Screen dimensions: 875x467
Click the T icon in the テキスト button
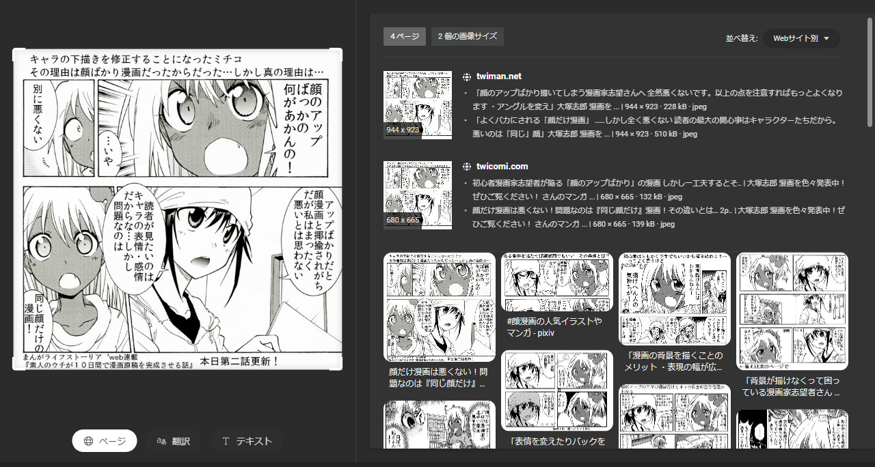226,441
